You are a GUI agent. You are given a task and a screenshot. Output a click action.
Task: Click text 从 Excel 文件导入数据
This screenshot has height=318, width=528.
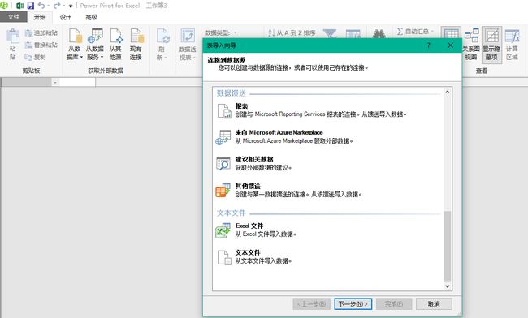266,234
